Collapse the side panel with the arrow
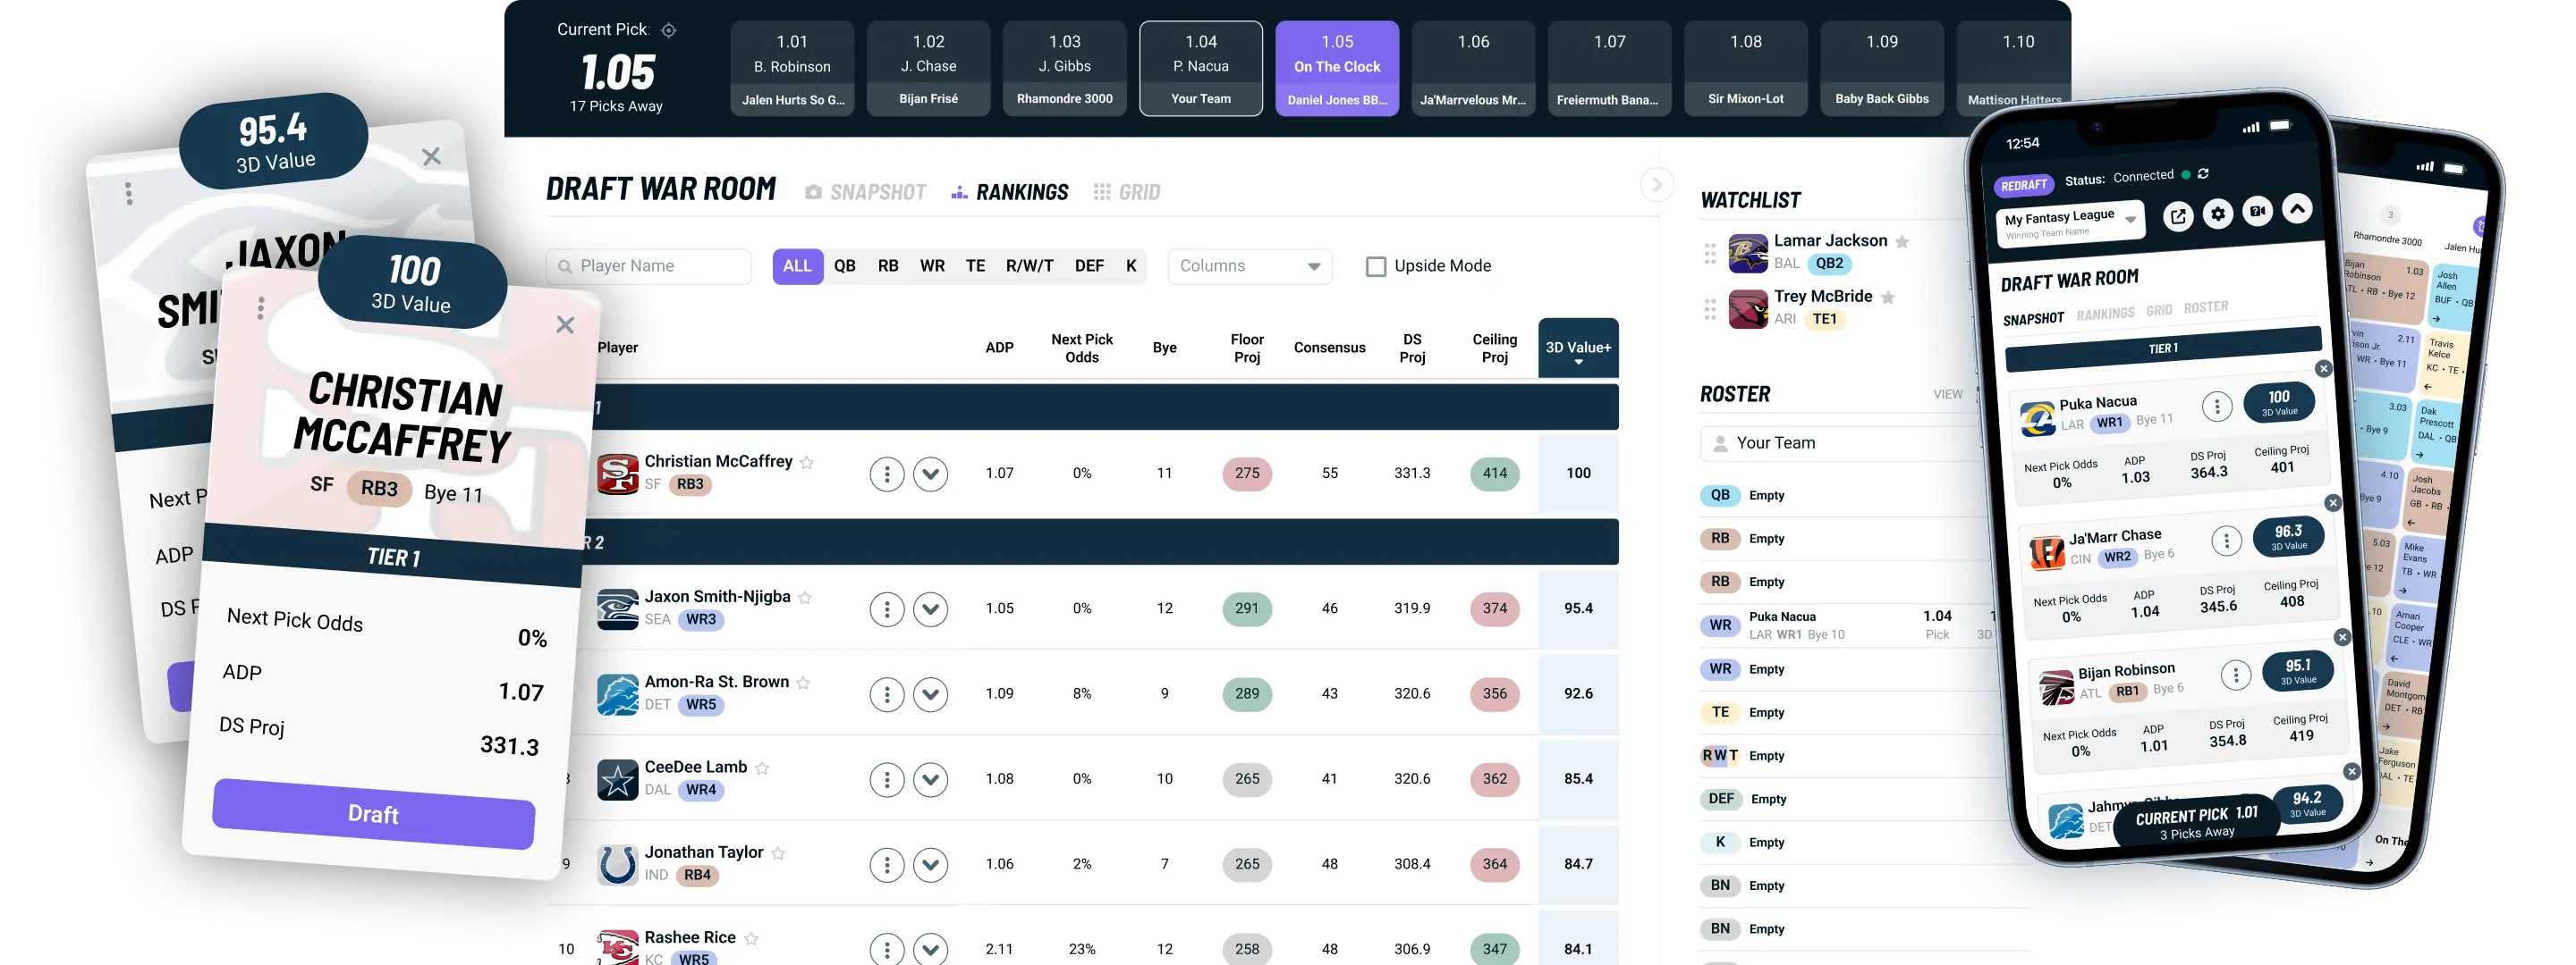2576x965 pixels. (x=1656, y=184)
